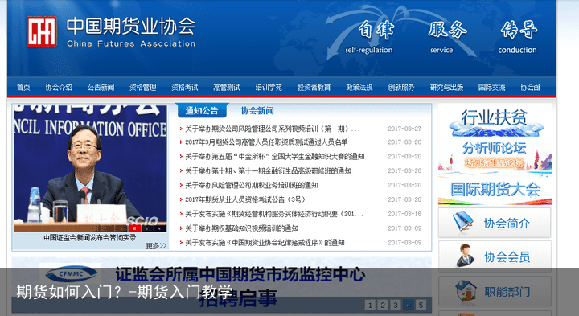Click the 自律 self-regulation header graphic
Screen dimensions: 579x316
[x=371, y=37]
